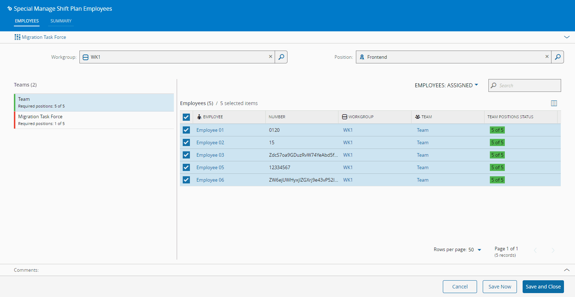Uncheck the select-all employees checkbox
The height and width of the screenshot is (297, 575).
point(186,117)
